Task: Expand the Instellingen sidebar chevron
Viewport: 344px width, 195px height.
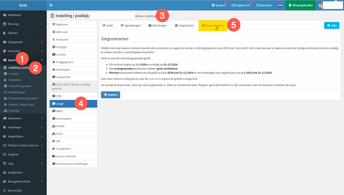Action: coord(42,127)
